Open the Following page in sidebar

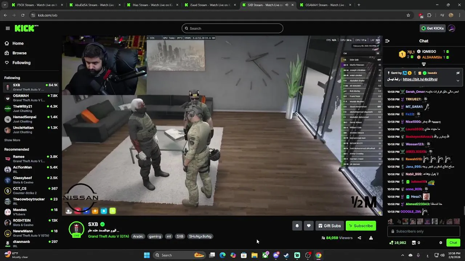click(21, 63)
